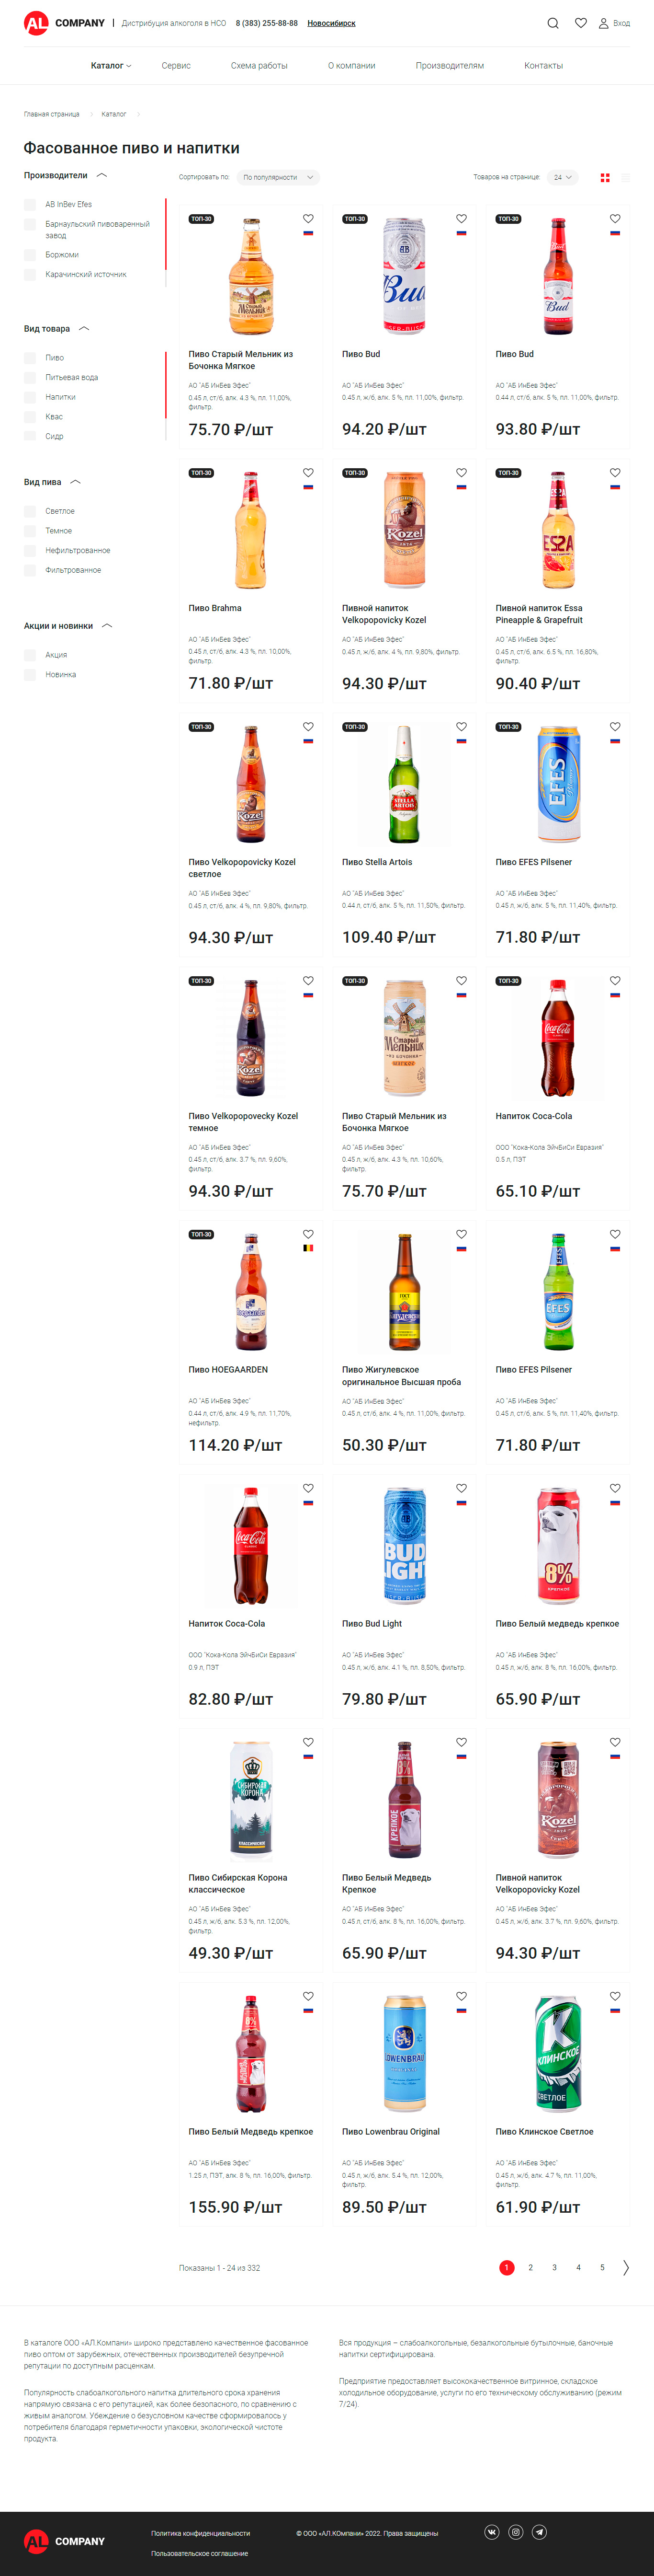Check the AB InBev Efes manufacturer filter

point(30,205)
